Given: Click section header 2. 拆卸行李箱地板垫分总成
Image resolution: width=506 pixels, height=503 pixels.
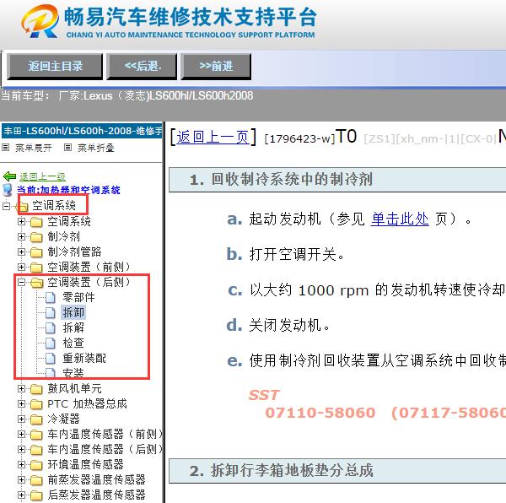Looking at the screenshot, I should pyautogui.click(x=337, y=471).
